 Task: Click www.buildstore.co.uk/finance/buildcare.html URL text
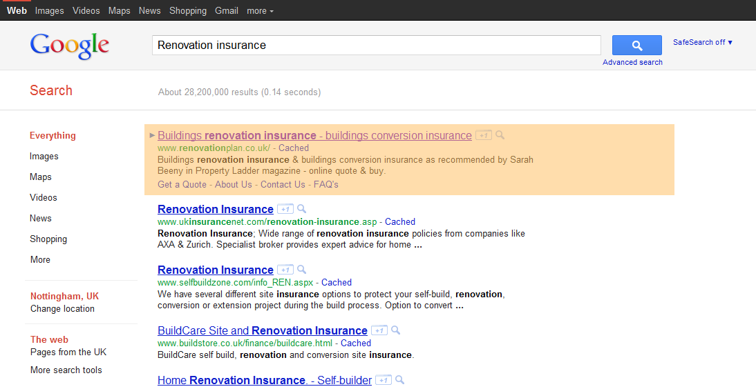245,343
